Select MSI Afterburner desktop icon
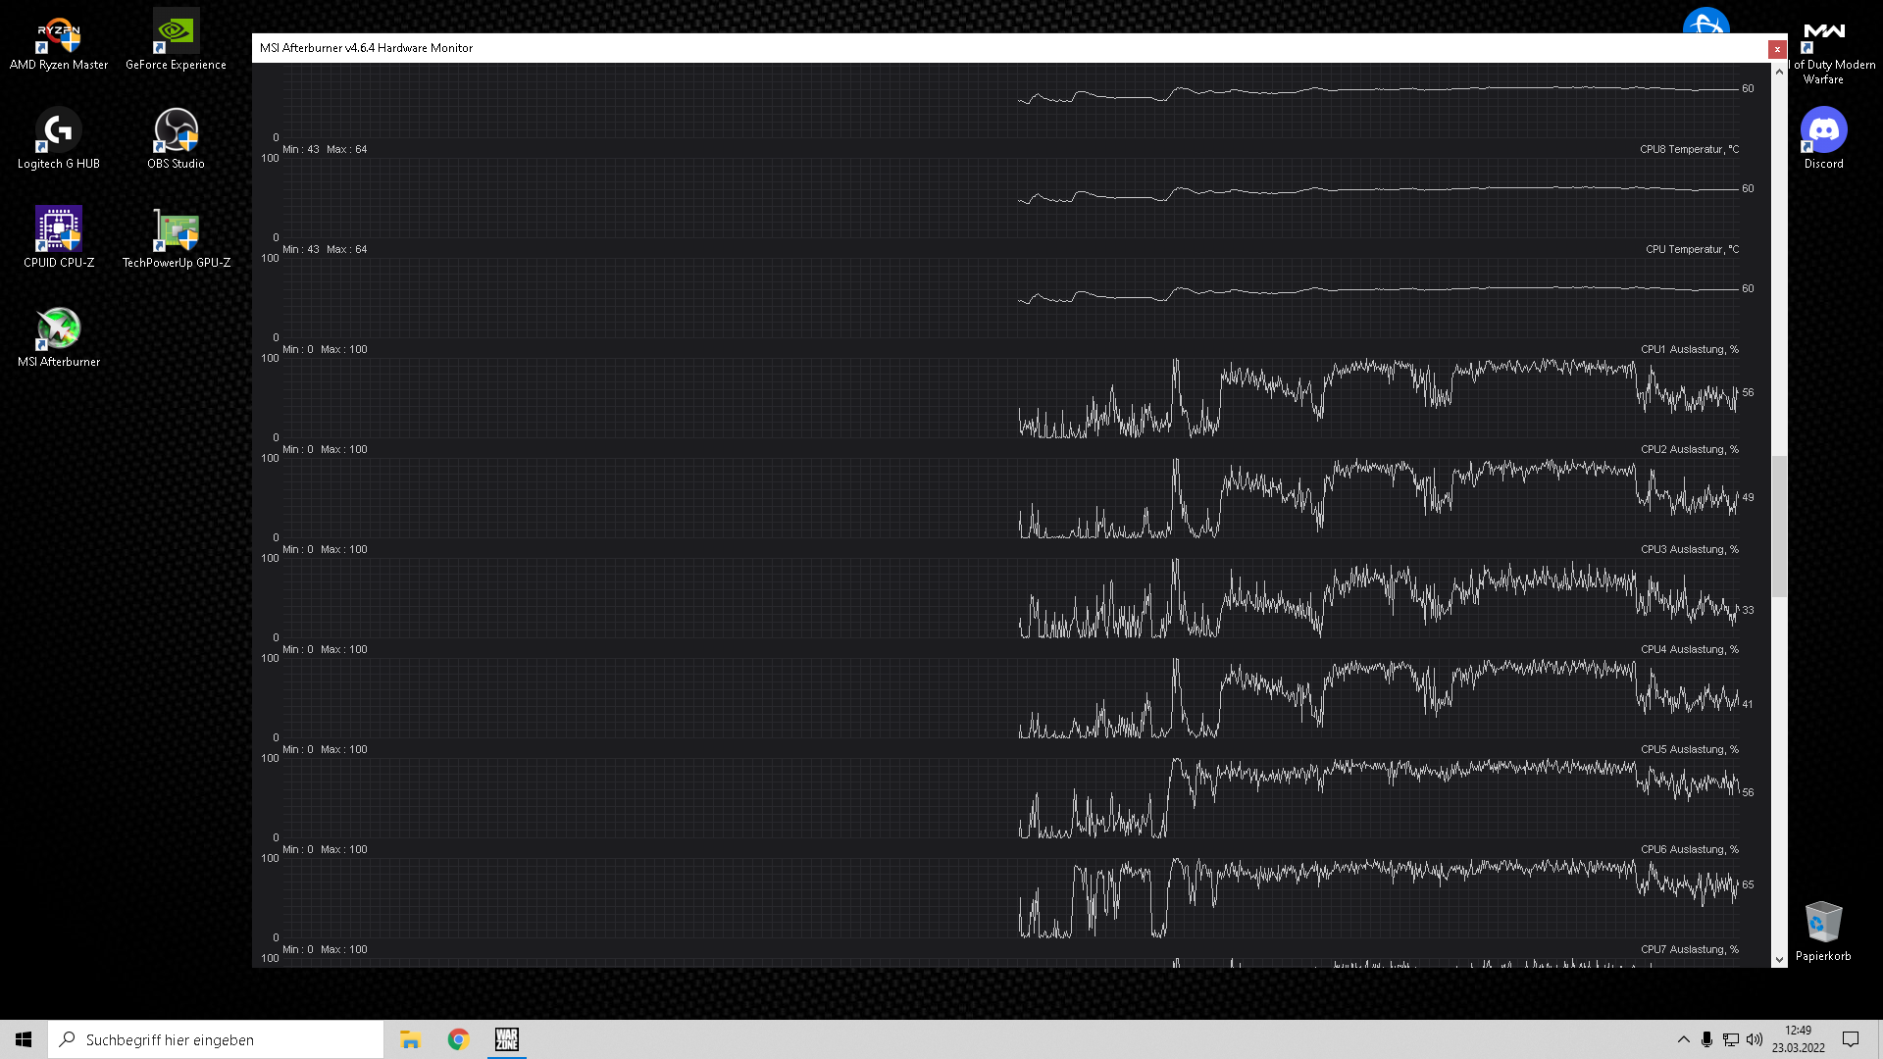 [59, 329]
